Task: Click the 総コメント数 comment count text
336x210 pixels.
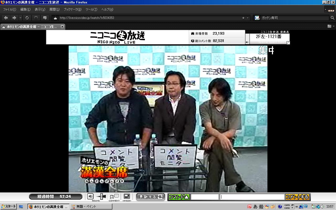Action: point(208,41)
